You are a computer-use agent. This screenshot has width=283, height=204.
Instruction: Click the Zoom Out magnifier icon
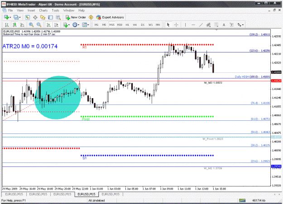(39, 25)
